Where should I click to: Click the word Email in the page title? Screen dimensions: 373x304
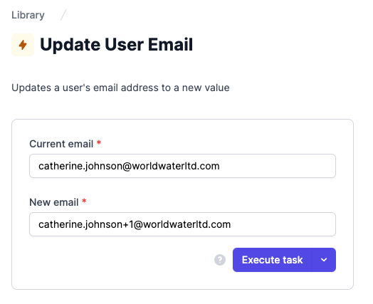point(170,44)
